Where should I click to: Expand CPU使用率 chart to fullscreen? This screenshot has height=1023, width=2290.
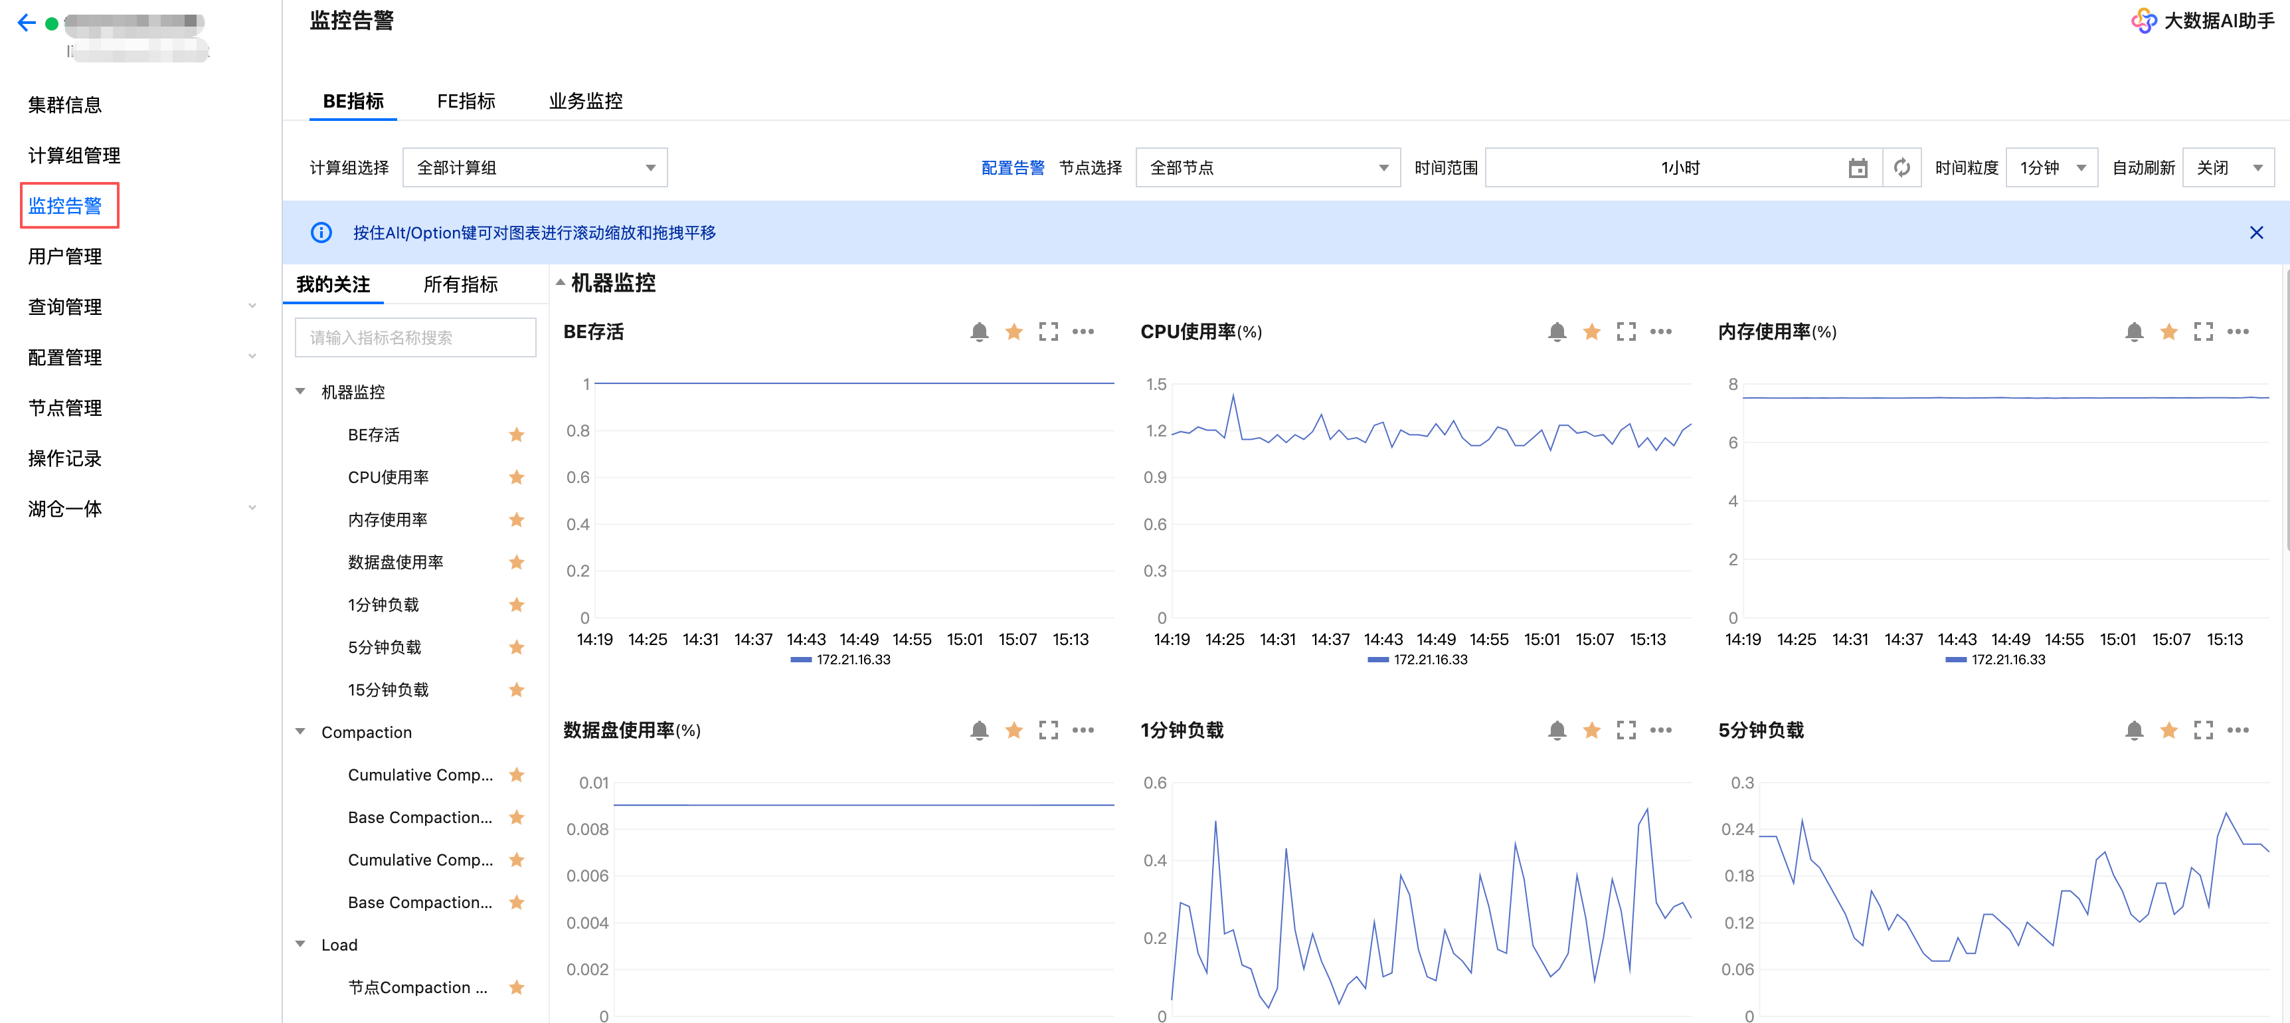pyautogui.click(x=1625, y=331)
